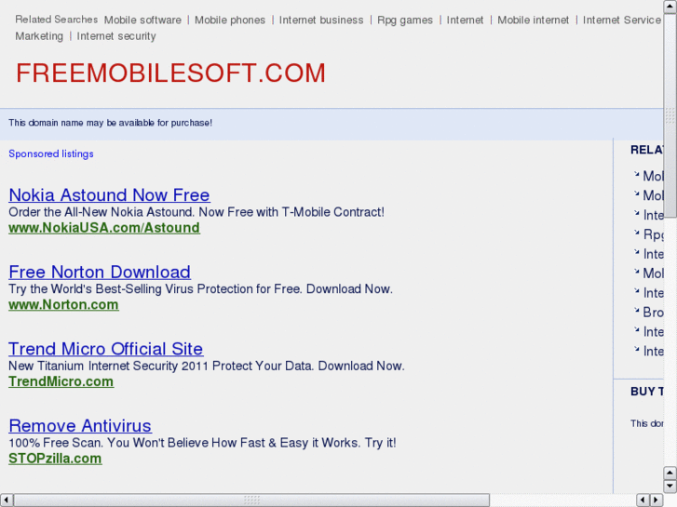Visit the TrendMicro.com link
This screenshot has width=677, height=507.
[61, 381]
